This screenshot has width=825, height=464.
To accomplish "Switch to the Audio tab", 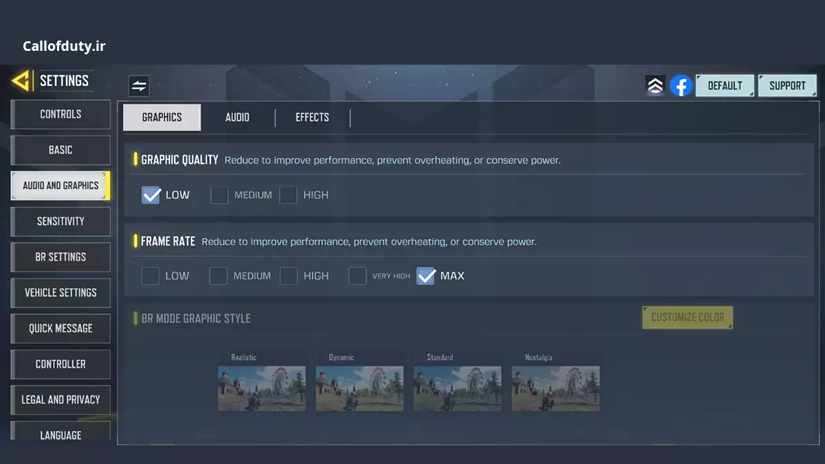I will [x=237, y=118].
